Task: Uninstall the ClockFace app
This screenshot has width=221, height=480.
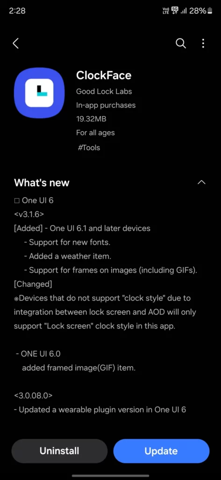Action: click(x=59, y=451)
